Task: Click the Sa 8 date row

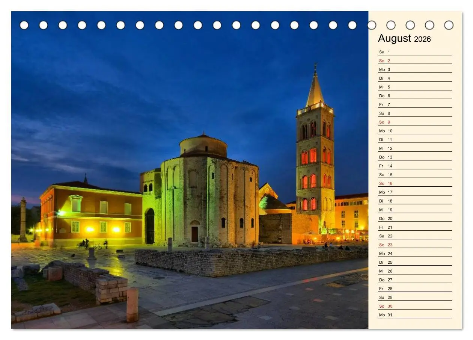Action: coord(415,113)
